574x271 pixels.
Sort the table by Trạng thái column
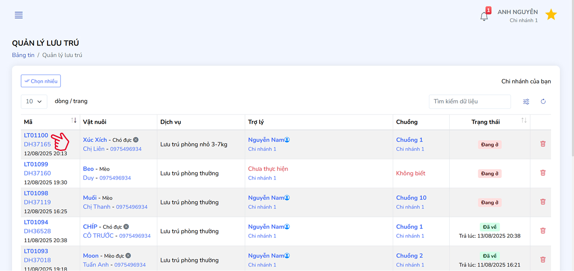click(524, 120)
